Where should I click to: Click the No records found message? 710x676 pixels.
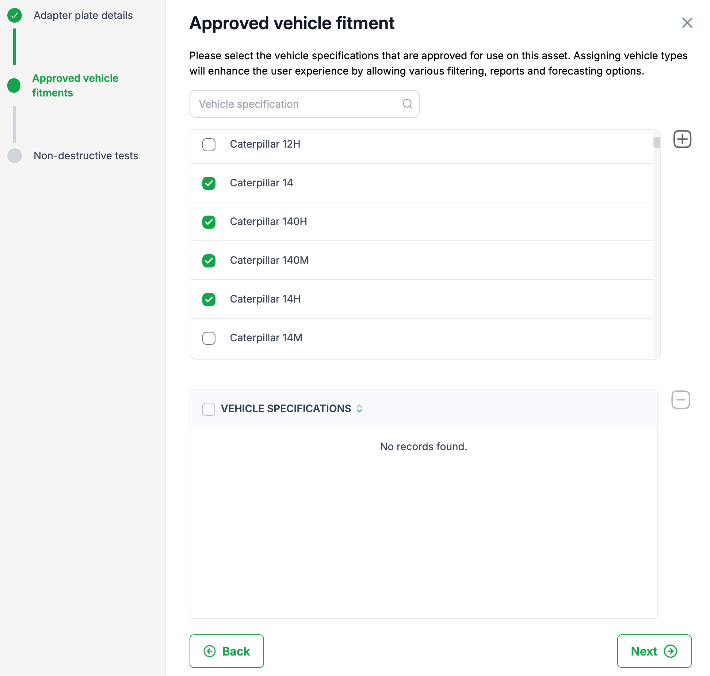[424, 447]
